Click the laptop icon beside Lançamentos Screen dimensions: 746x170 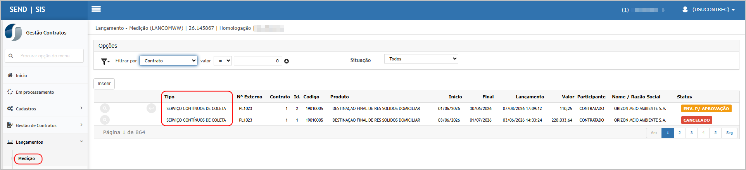pyautogui.click(x=10, y=142)
